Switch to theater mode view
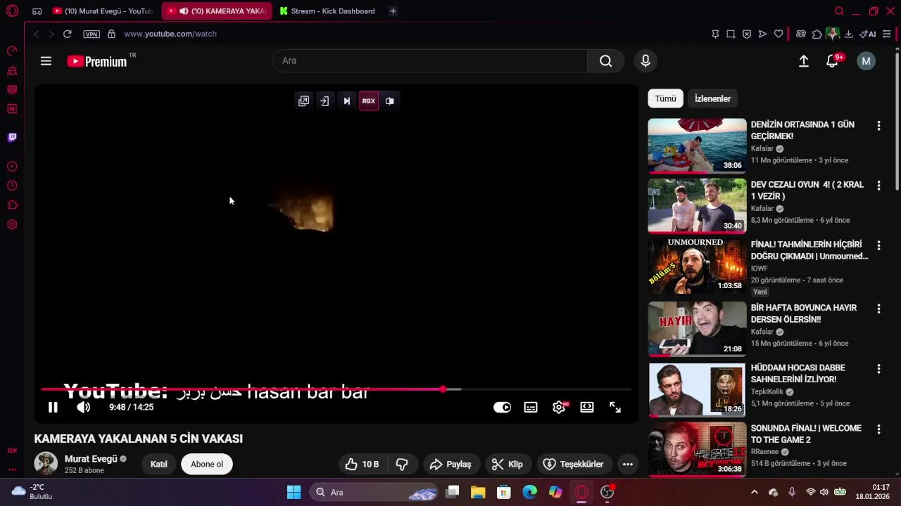Viewport: 901px width, 506px height. [x=587, y=407]
